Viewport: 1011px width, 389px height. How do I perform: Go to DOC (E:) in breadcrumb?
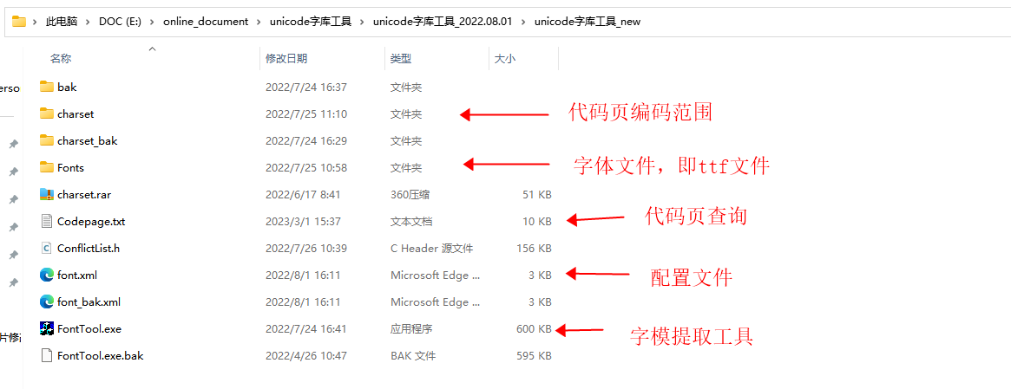tap(121, 22)
